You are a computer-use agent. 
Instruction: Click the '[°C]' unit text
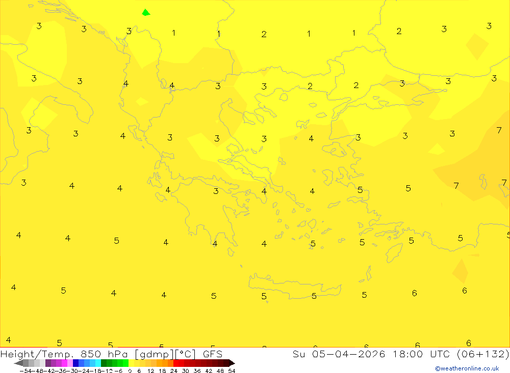pyautogui.click(x=186, y=354)
